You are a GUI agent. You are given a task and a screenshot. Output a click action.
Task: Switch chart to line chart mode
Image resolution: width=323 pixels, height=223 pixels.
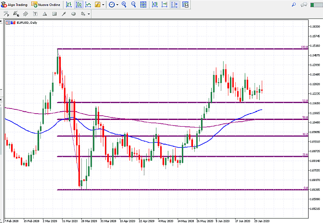tap(88, 5)
